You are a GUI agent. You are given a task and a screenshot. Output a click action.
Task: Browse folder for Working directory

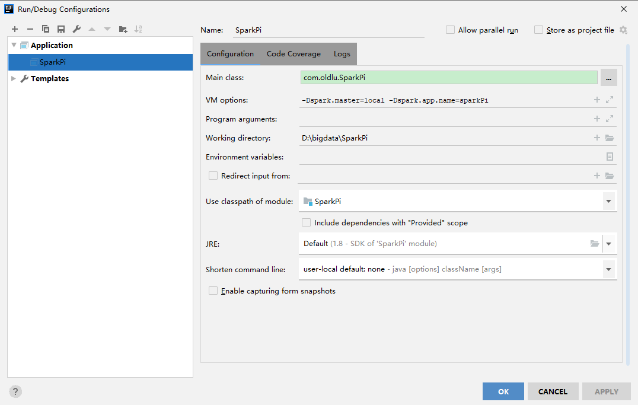click(x=610, y=138)
